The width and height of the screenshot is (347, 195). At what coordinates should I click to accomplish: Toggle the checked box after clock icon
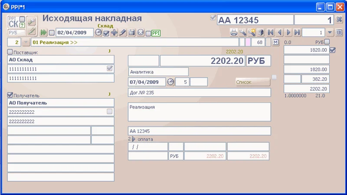coord(106,33)
